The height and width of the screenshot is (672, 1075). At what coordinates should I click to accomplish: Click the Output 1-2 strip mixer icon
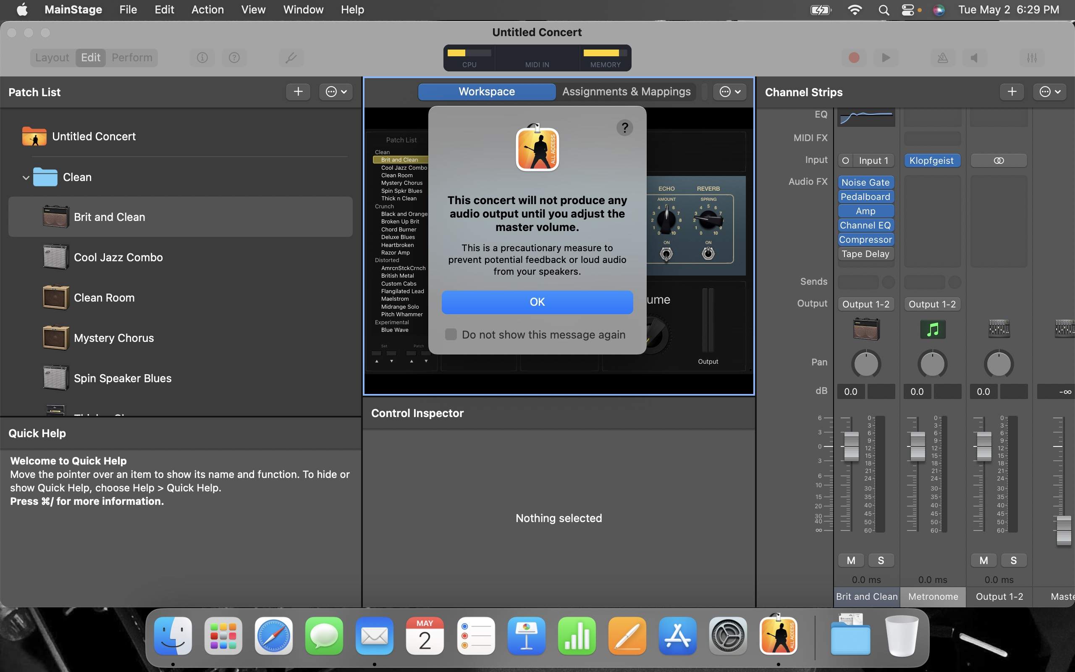pyautogui.click(x=999, y=329)
